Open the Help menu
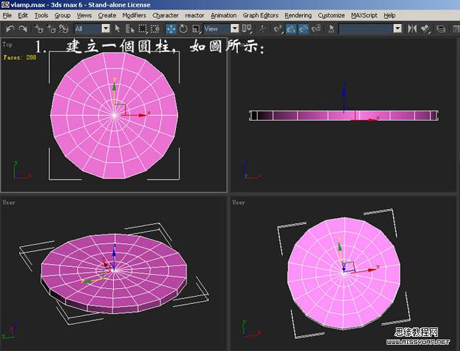460x351 pixels. pyautogui.click(x=390, y=15)
